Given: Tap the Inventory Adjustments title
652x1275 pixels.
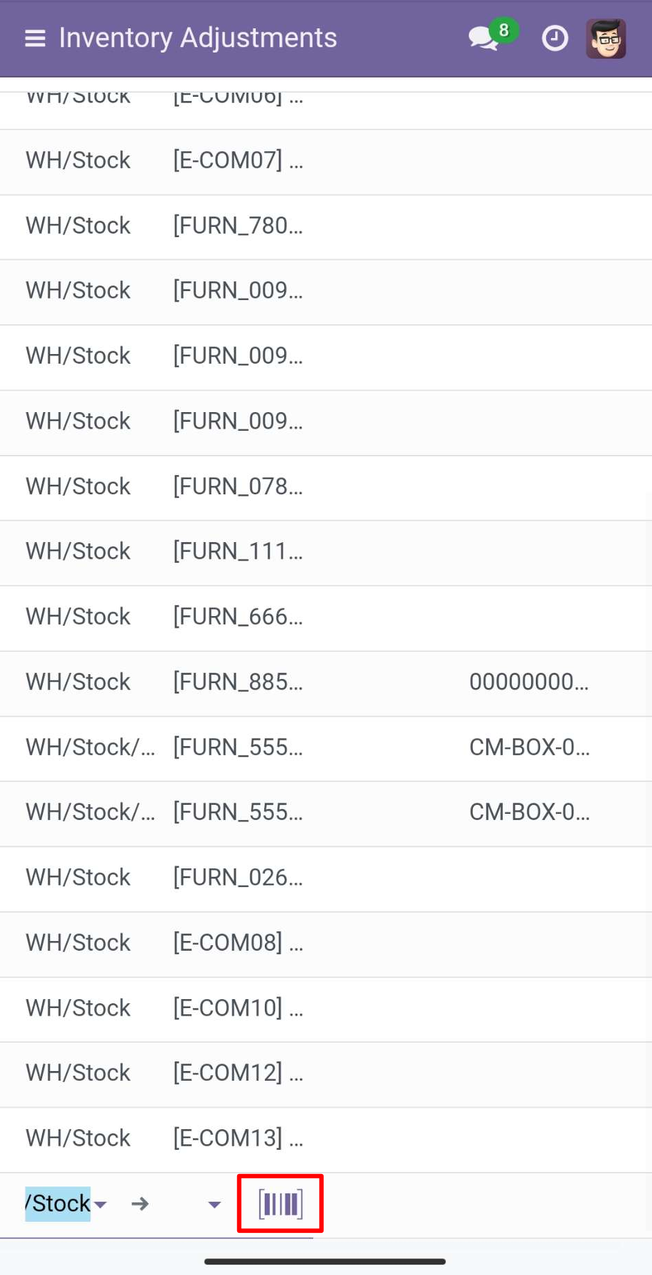Looking at the screenshot, I should coord(198,37).
